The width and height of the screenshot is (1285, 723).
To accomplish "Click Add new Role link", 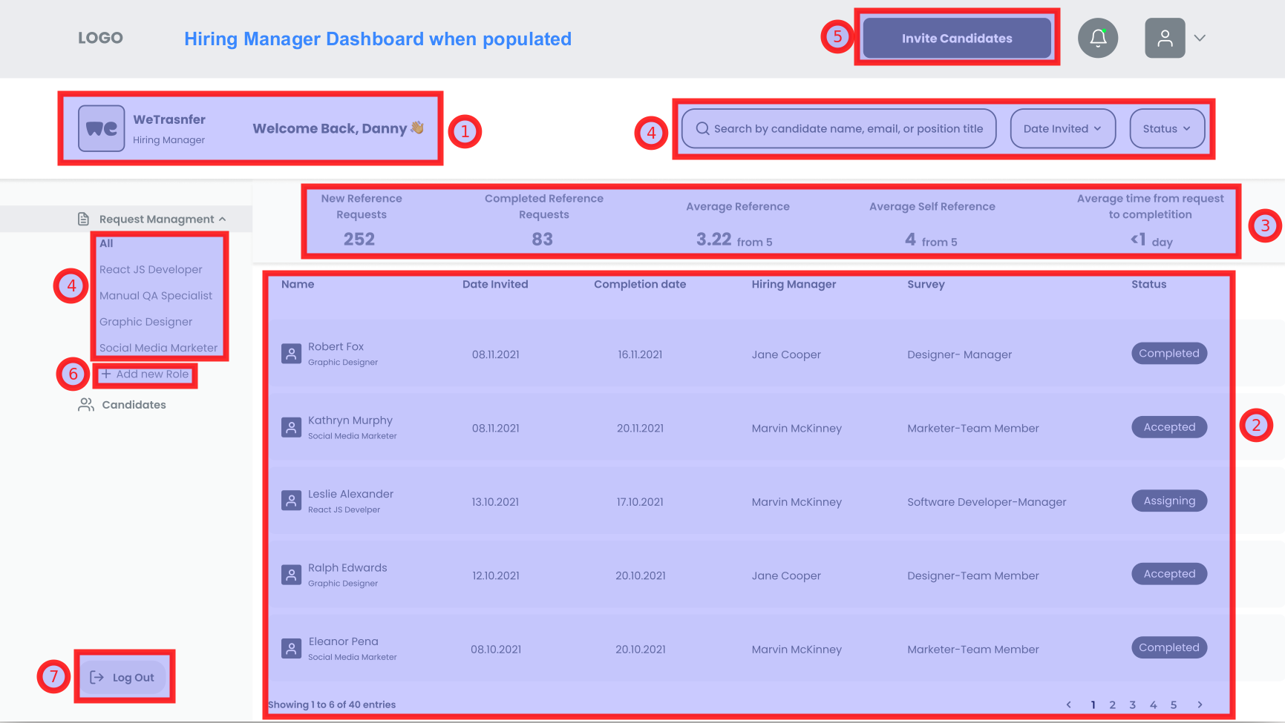I will [x=145, y=374].
